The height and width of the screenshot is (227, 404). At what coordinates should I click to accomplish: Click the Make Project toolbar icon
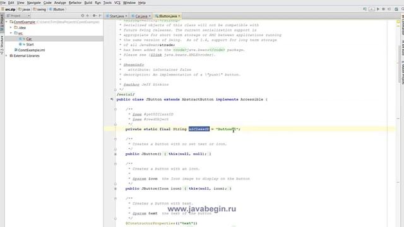click(365, 9)
